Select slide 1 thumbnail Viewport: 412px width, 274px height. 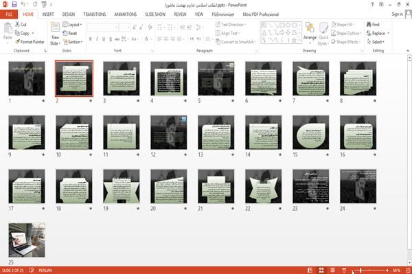tap(27, 78)
